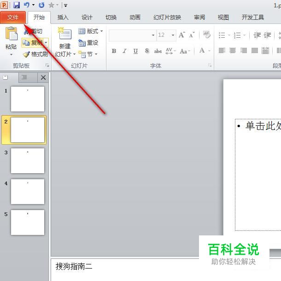Toggle Underline formatting
Viewport: 281px width, 281px height.
(x=135, y=51)
